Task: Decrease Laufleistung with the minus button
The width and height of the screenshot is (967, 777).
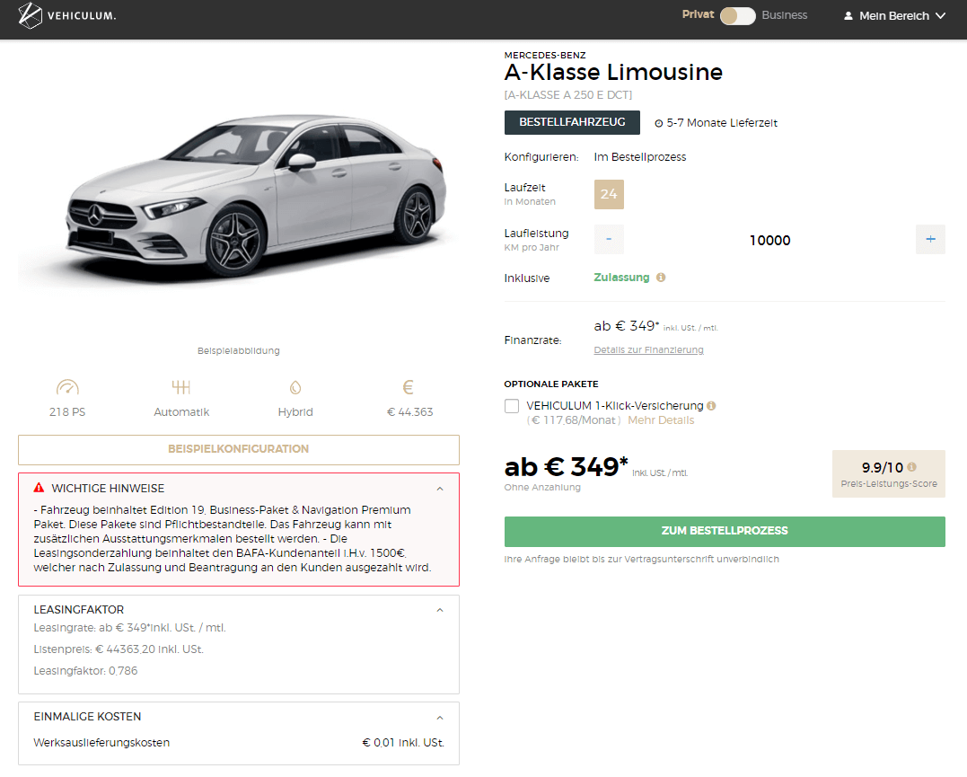Action: coord(609,240)
